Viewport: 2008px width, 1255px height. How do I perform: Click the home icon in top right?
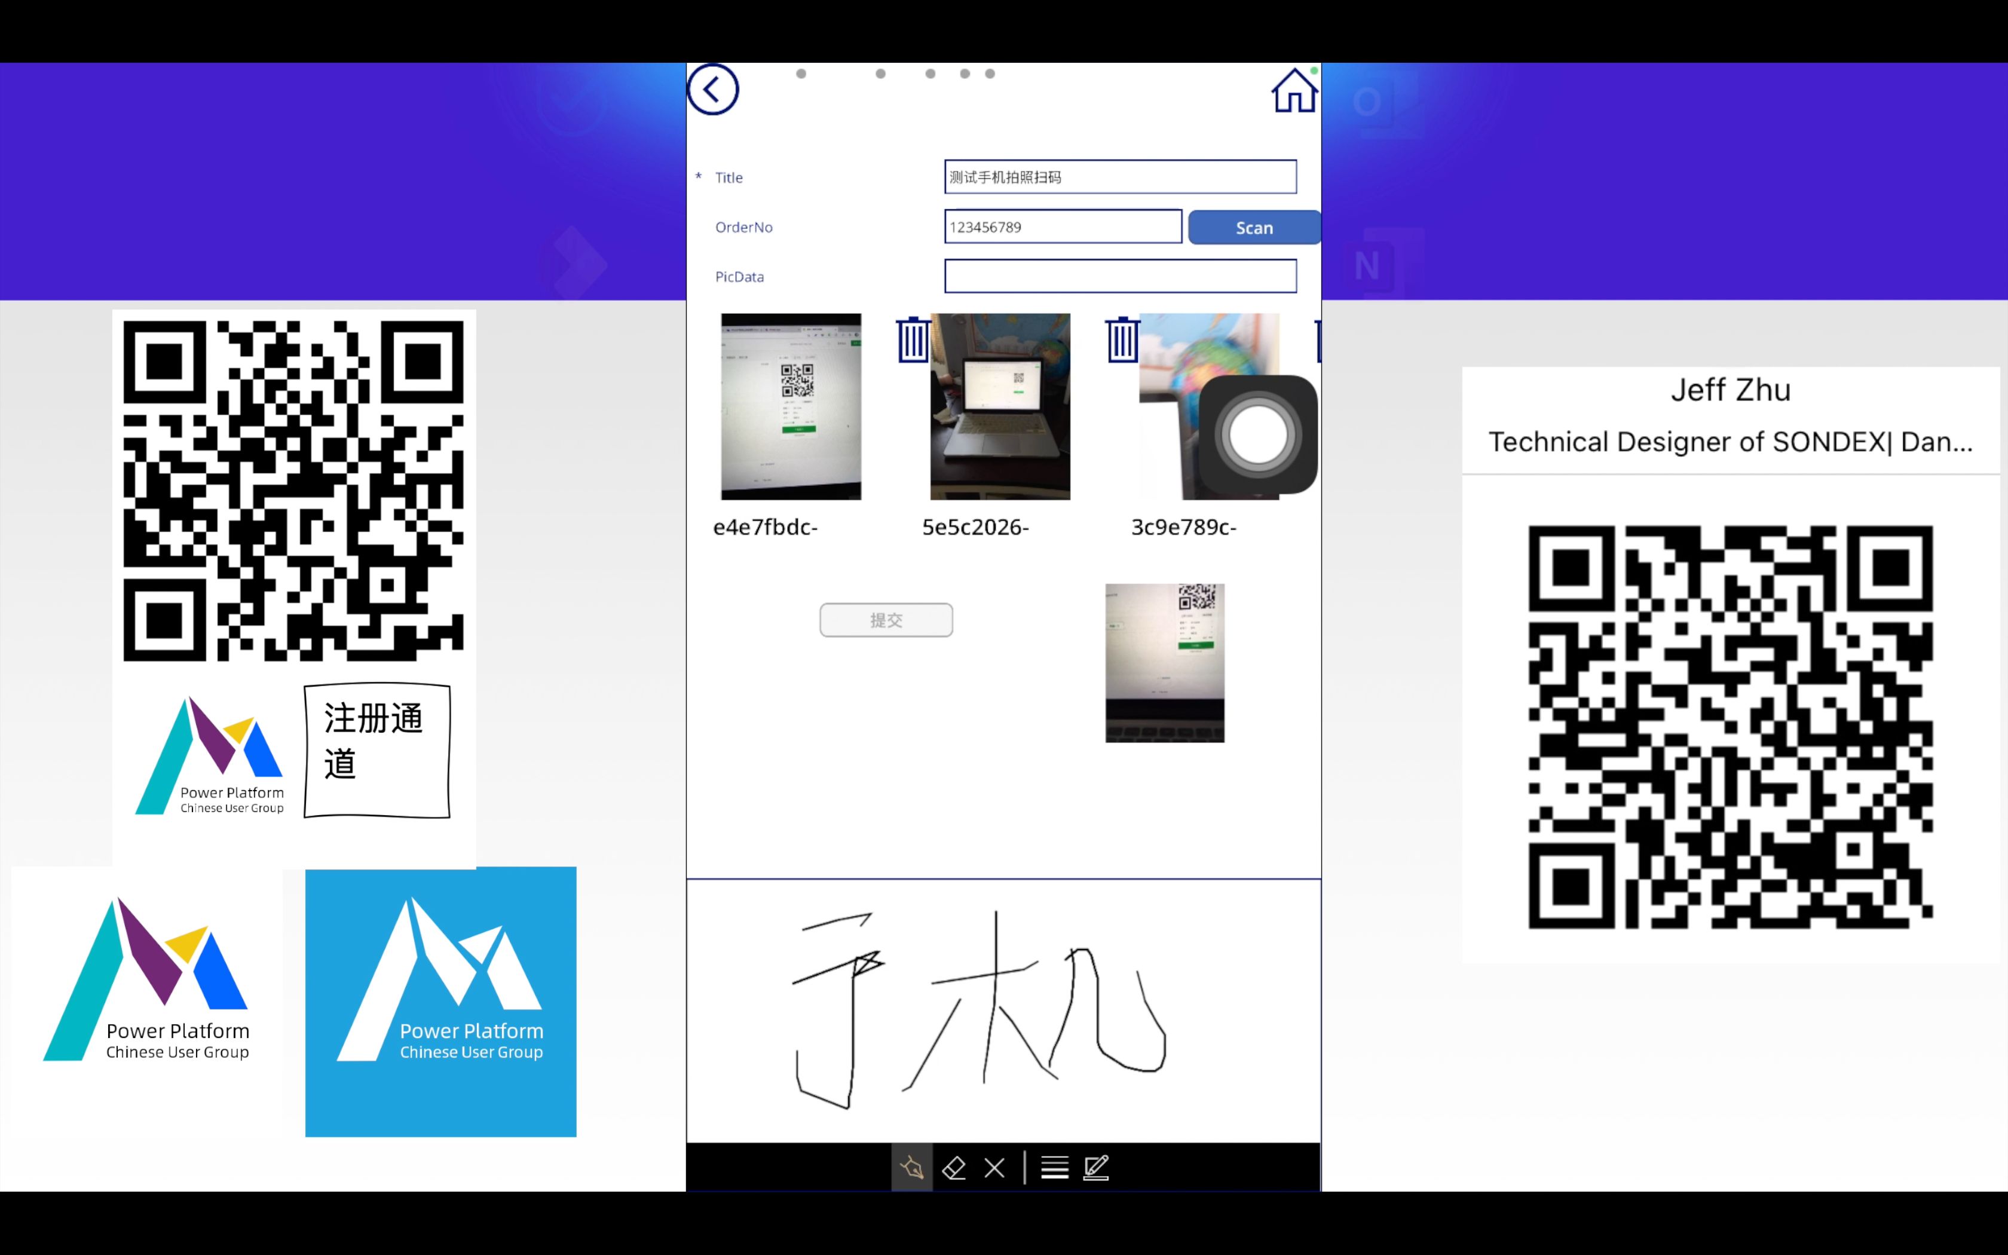click(1291, 91)
